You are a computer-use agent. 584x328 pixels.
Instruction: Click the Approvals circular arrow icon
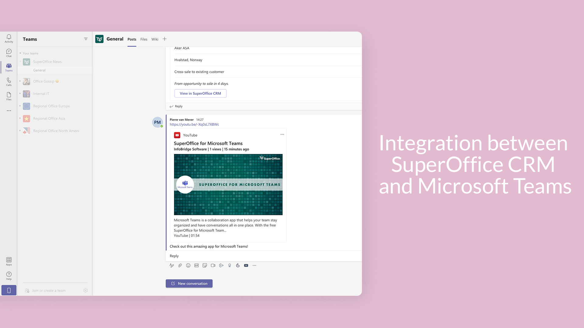[238, 265]
